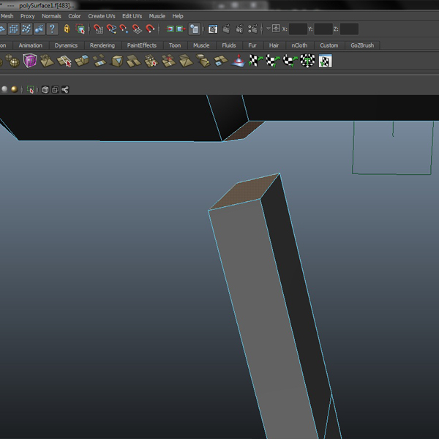The height and width of the screenshot is (439, 439).
Task: Toggle Snap to curves magnet icon
Action: [111, 29]
